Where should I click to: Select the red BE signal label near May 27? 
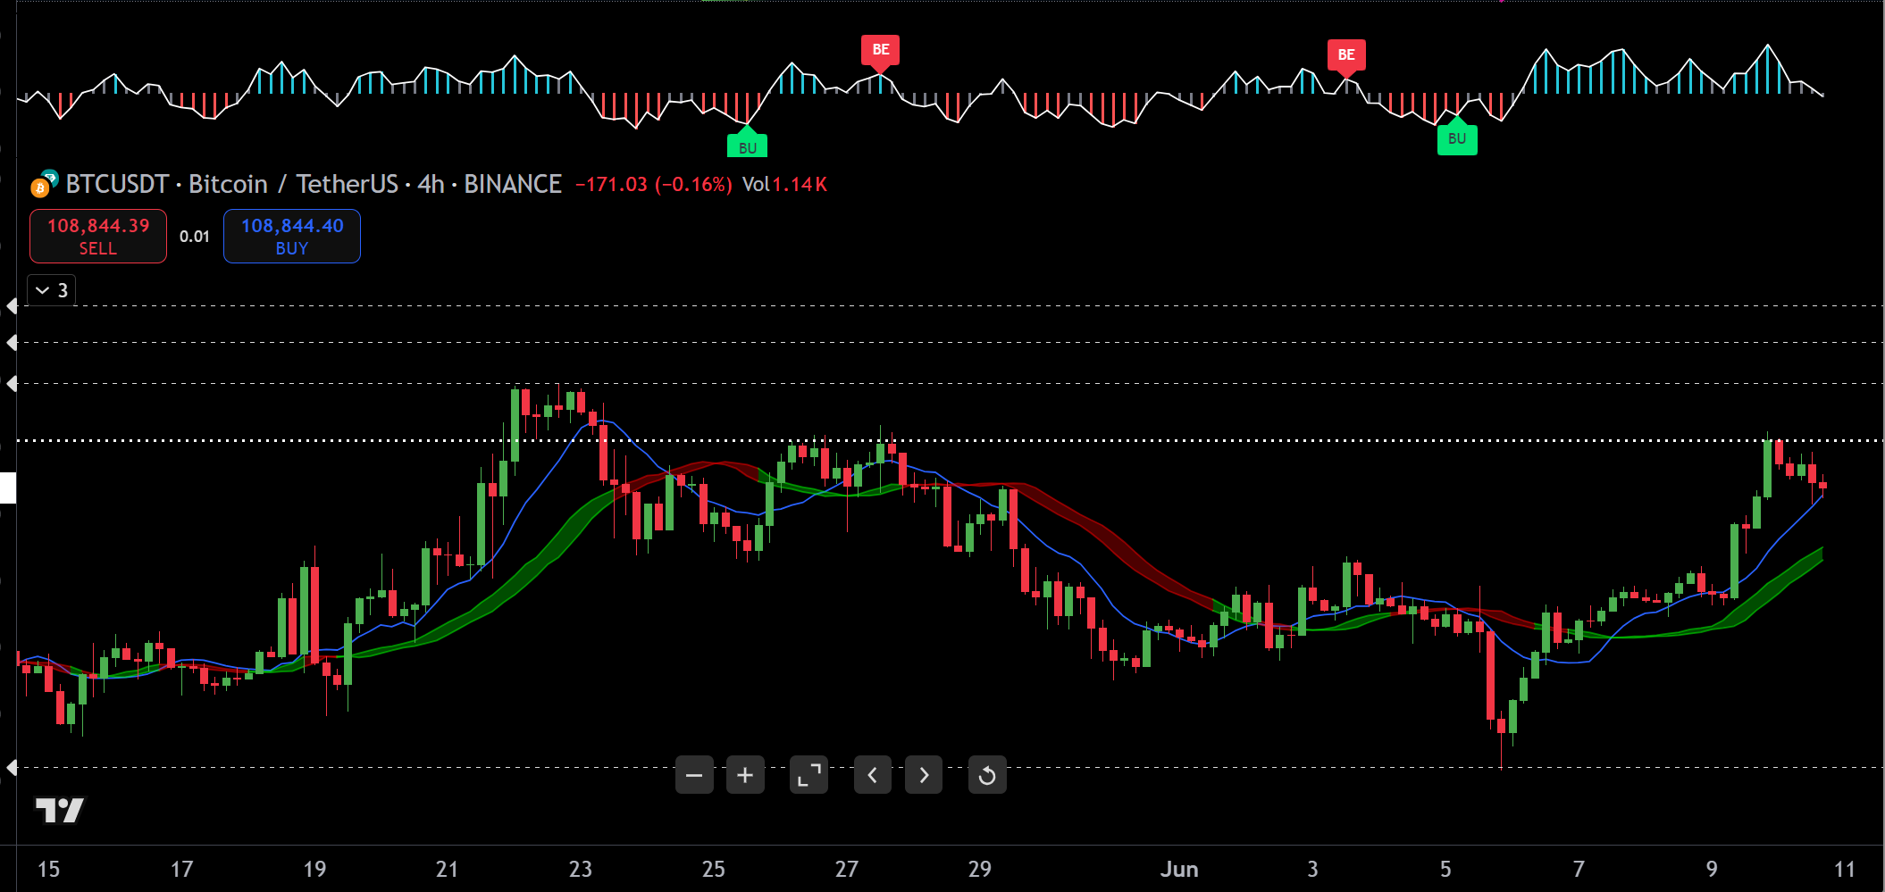pos(880,50)
